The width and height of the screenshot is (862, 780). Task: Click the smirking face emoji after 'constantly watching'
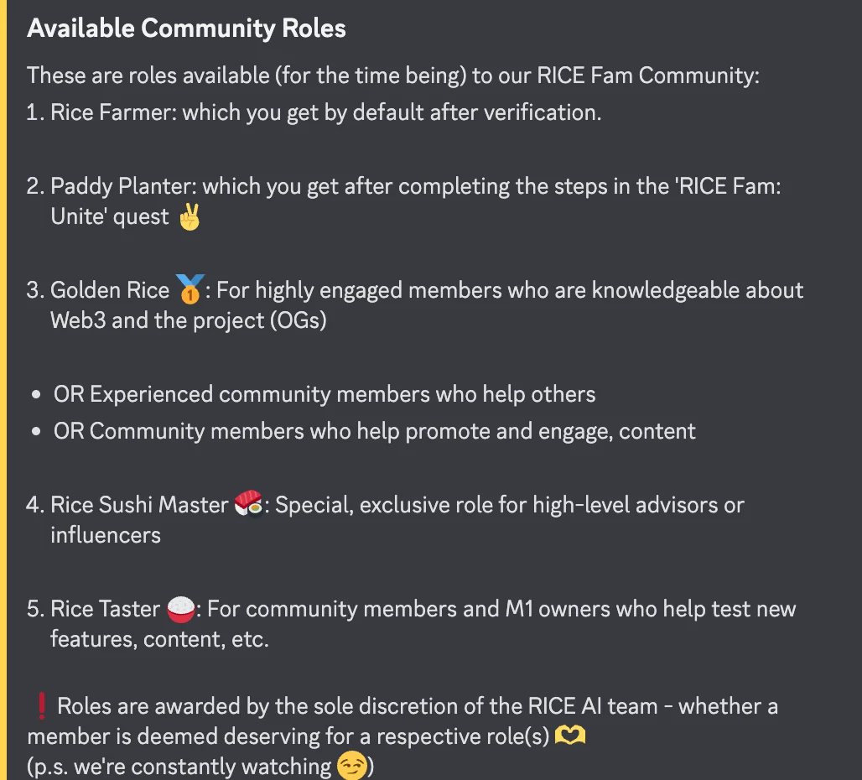tap(352, 766)
